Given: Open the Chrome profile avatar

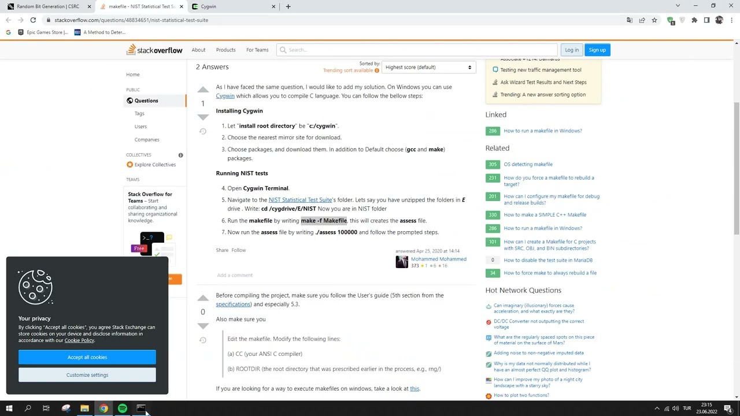Looking at the screenshot, I should click(719, 20).
